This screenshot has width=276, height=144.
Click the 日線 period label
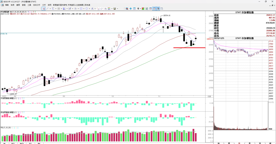coord(209,96)
